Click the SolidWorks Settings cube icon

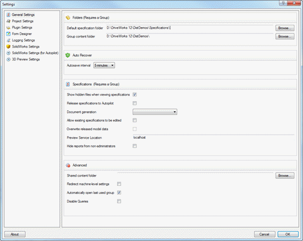click(x=8, y=47)
